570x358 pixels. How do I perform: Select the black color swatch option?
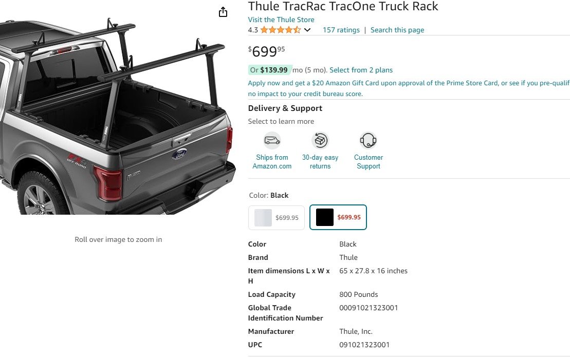pyautogui.click(x=338, y=217)
